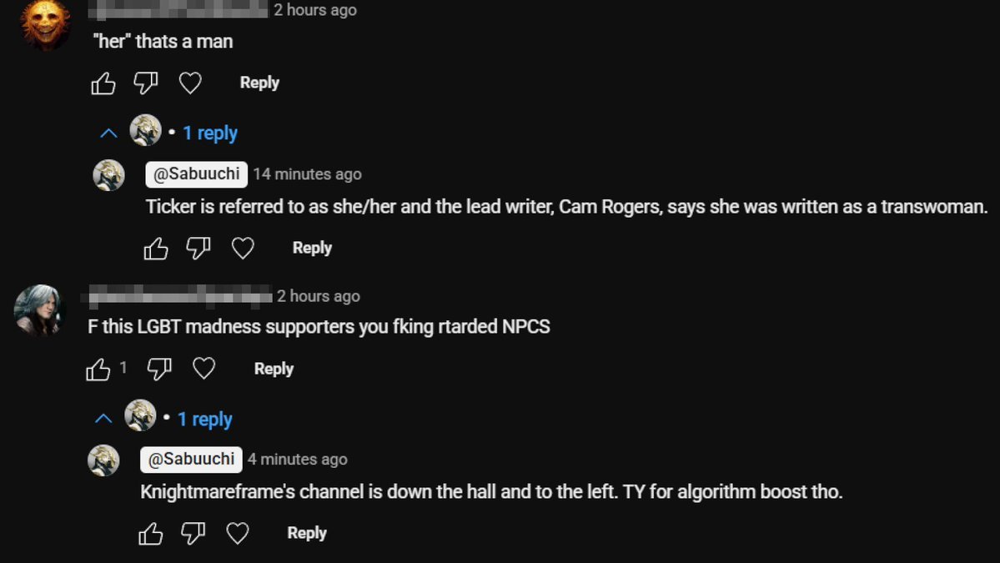The image size is (1000, 563).
Task: Heart the Knightmareframe's channel reply
Action: (238, 534)
